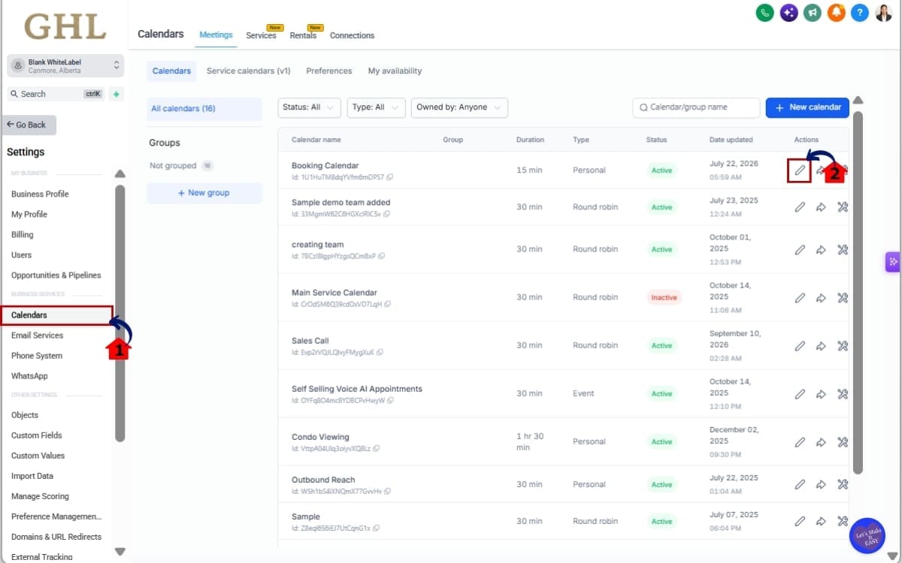
Task: Open tools icon for Sample demo team added
Action: pos(842,207)
